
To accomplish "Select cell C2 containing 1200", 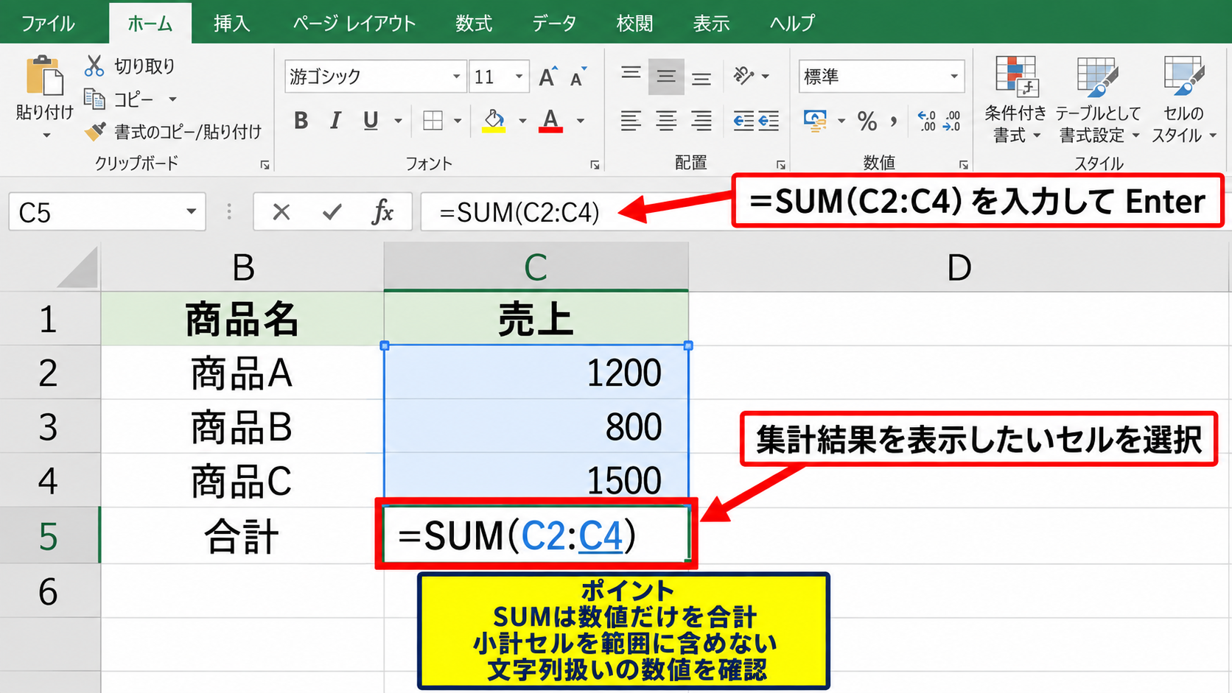I will [x=536, y=373].
